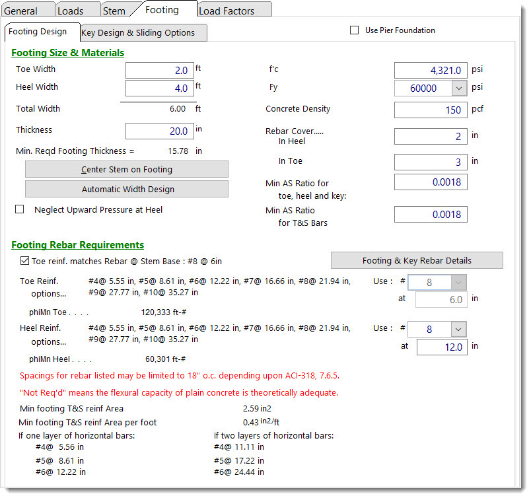Click the Toe Width input field
The image size is (531, 498).
point(159,70)
